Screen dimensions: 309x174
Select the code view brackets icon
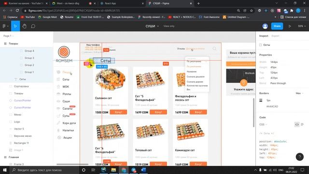coord(297,125)
